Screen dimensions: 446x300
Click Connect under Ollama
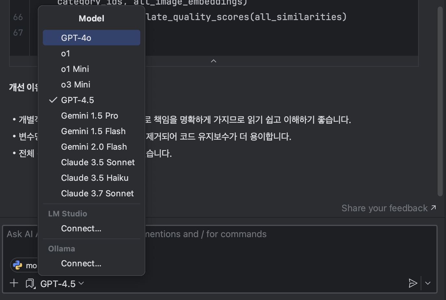(x=91, y=263)
